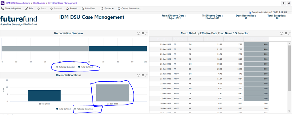This screenshot has height=115, width=292.
Task: Click the star favorite icon
Action: [x=283, y=3]
